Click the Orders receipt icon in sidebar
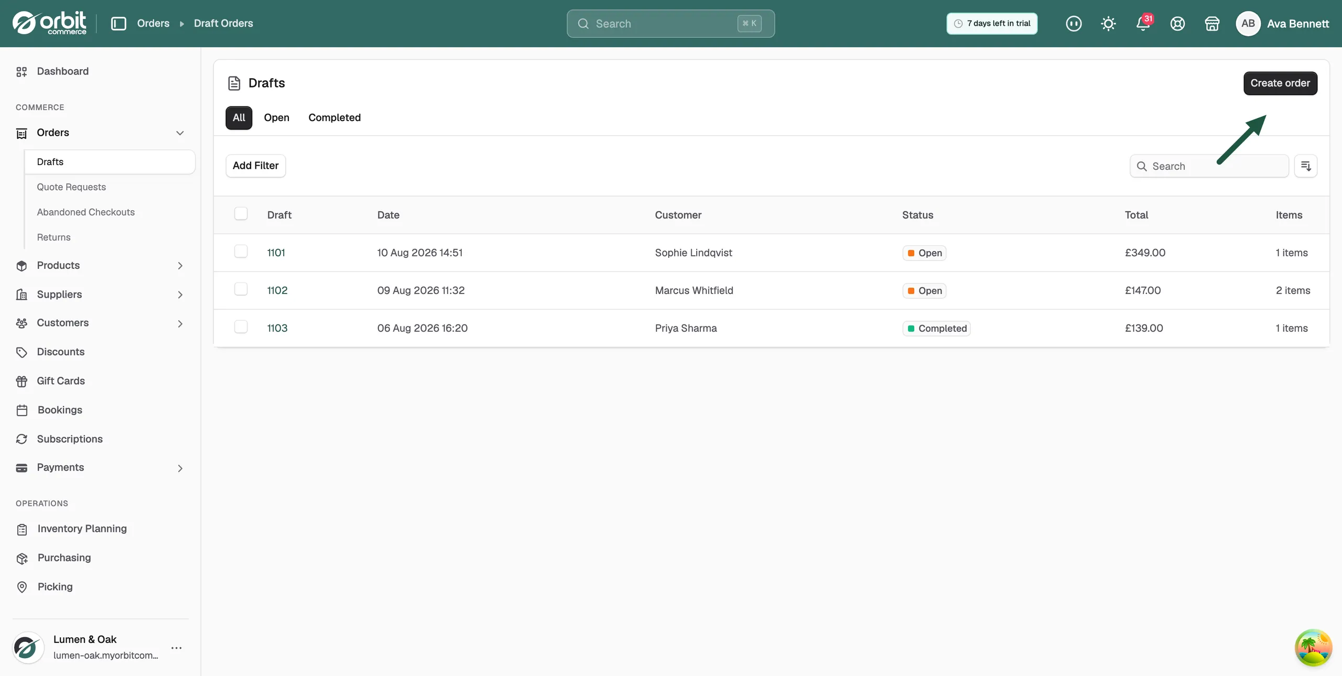Screen dimensions: 1342x676 tap(21, 133)
